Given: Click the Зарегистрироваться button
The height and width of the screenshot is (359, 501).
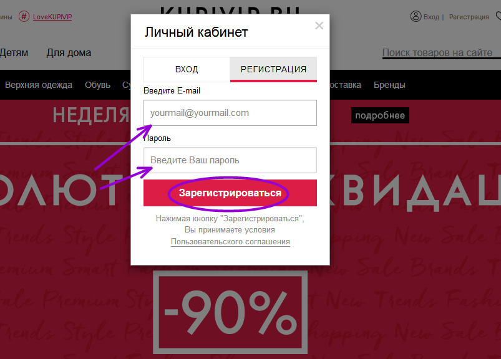Looking at the screenshot, I should point(230,193).
